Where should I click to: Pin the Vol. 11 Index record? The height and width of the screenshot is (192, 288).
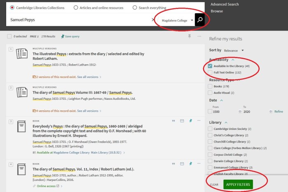190,164
